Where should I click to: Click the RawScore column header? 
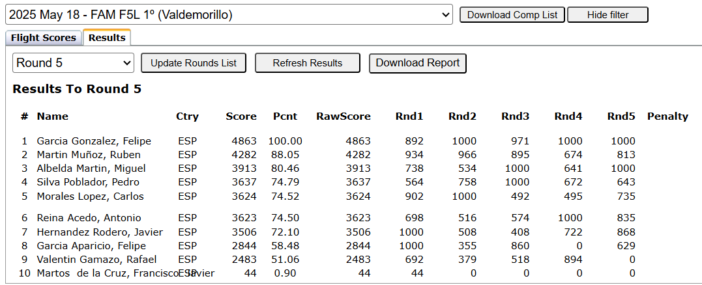click(x=344, y=116)
